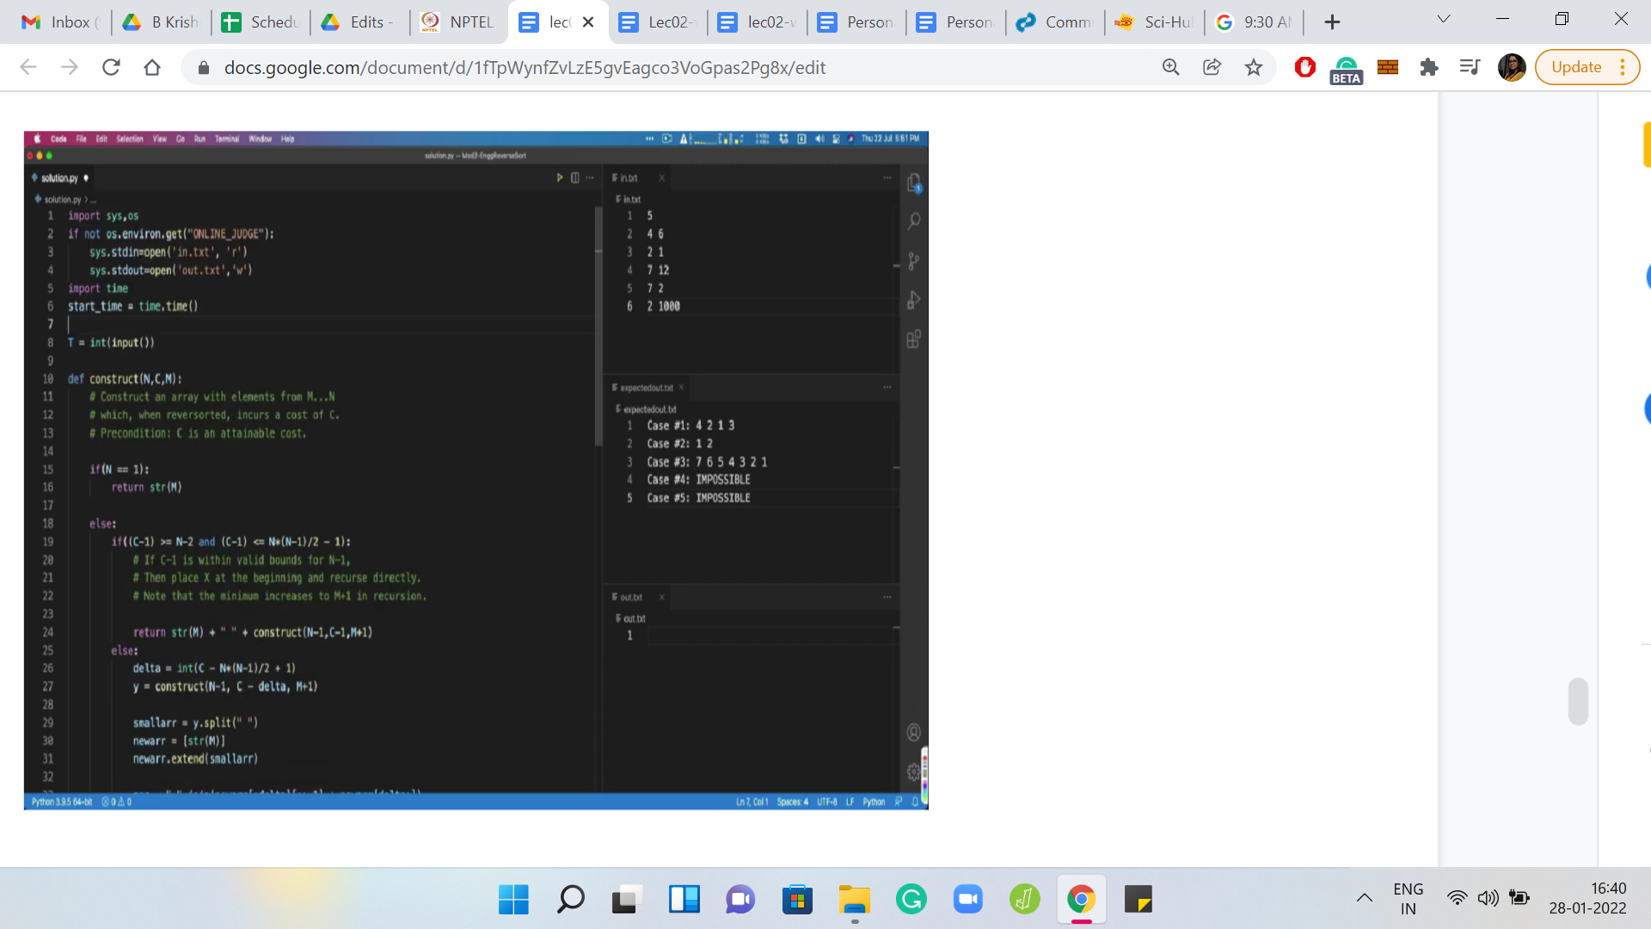Open Windows Start menu
Viewport: 1651px width, 929px height.
(513, 900)
